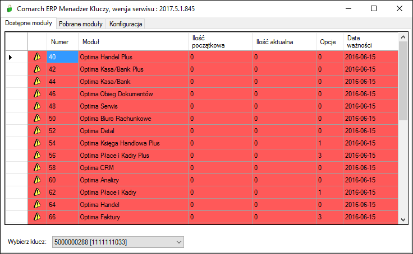Click the Data ważności column header
Viewport: 413px width, 254px height.
(x=370, y=42)
